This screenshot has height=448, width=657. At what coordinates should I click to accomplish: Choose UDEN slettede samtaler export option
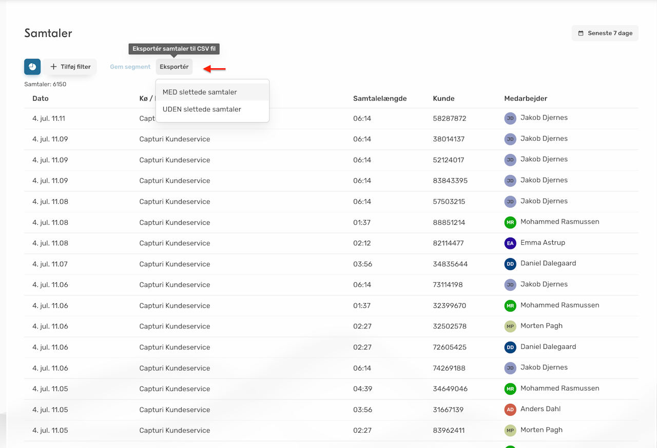tap(202, 109)
